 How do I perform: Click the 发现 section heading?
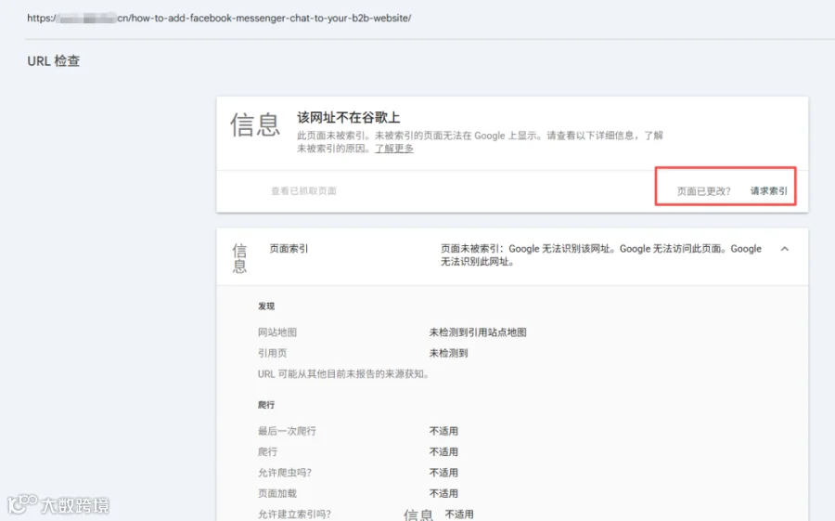(x=266, y=306)
